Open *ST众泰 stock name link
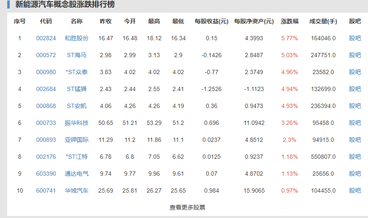368x218 pixels. pyautogui.click(x=76, y=72)
